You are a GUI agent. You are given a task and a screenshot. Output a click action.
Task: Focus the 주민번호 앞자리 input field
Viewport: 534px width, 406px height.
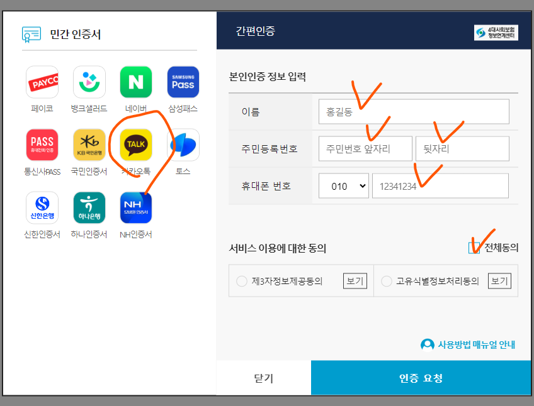[x=365, y=148]
